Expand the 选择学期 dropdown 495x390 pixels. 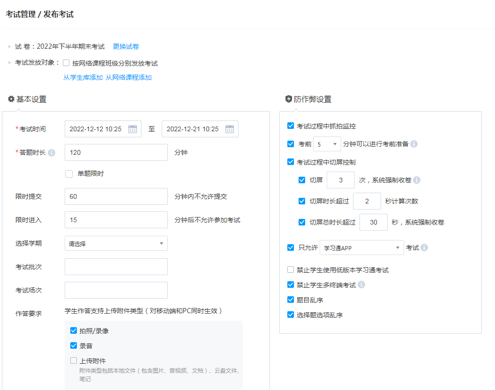(x=116, y=244)
